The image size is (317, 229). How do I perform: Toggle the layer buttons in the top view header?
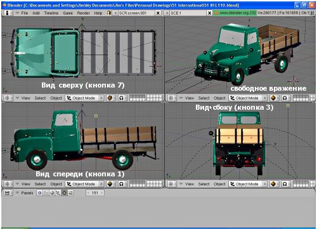(146, 98)
